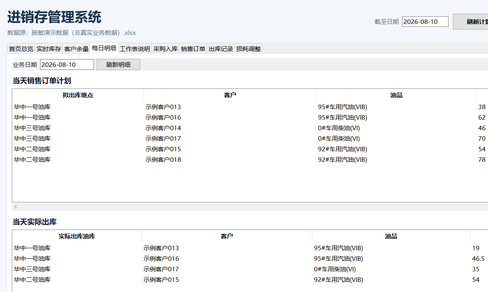Click 油品 header in sales order plan table

(x=396, y=95)
